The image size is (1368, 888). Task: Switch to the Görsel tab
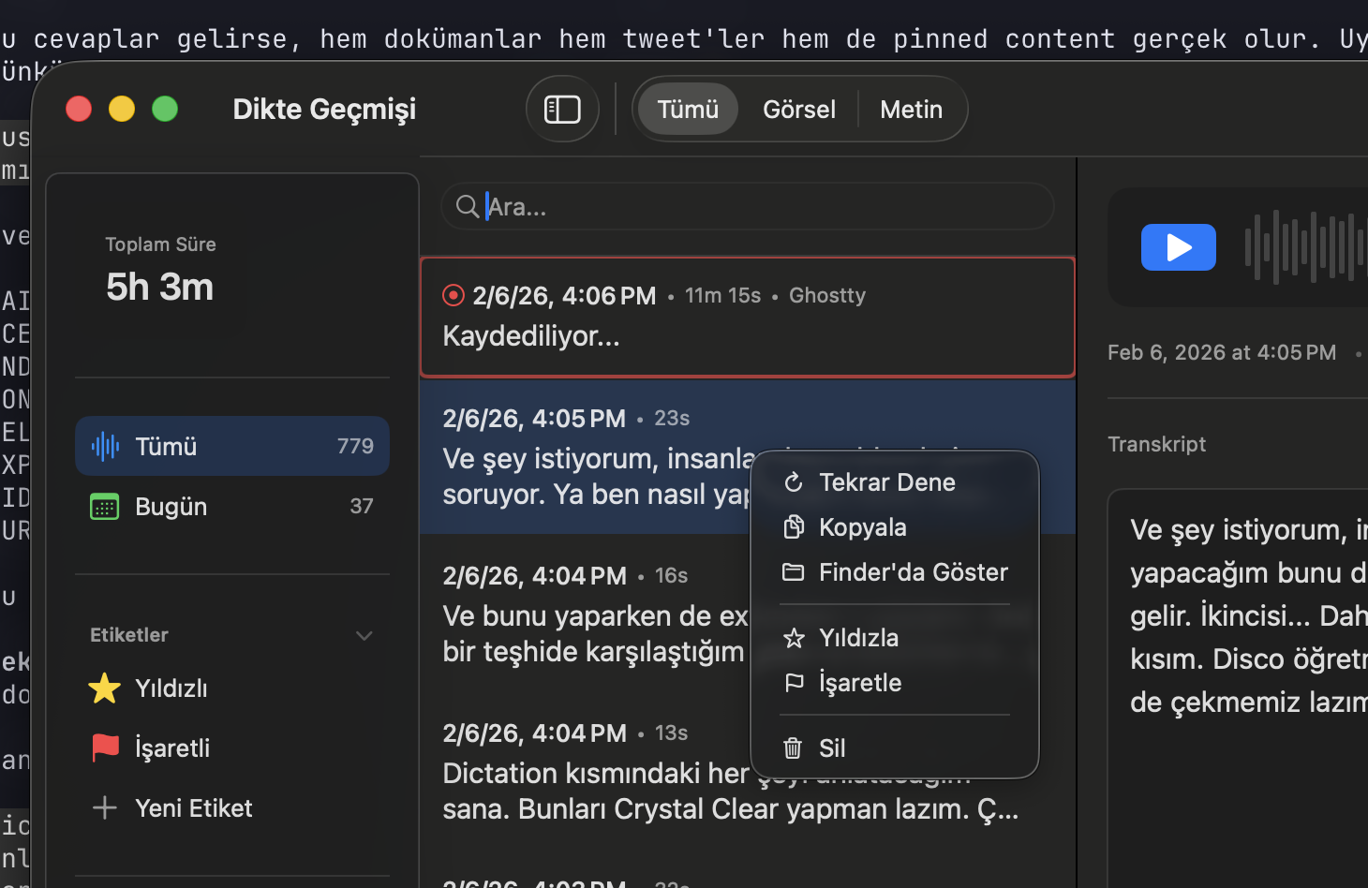coord(798,109)
